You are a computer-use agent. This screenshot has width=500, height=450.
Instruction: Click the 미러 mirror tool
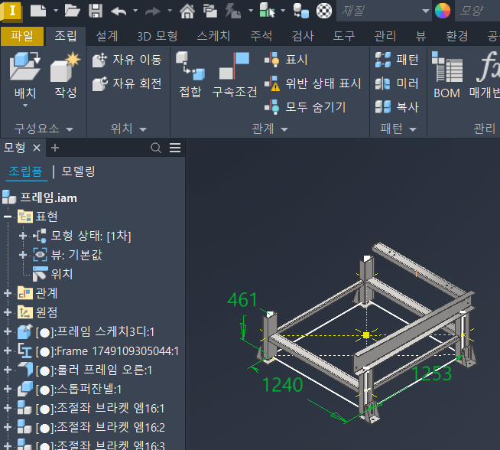pyautogui.click(x=397, y=83)
